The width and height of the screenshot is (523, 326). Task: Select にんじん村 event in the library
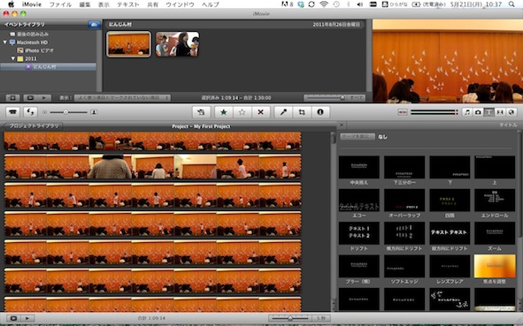click(49, 67)
